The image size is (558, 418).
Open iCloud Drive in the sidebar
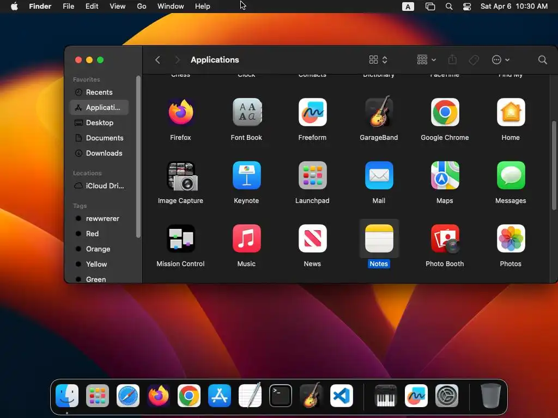click(x=99, y=186)
